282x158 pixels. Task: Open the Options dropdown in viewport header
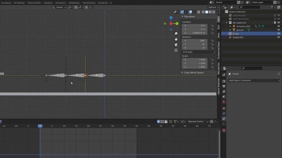point(213,7)
